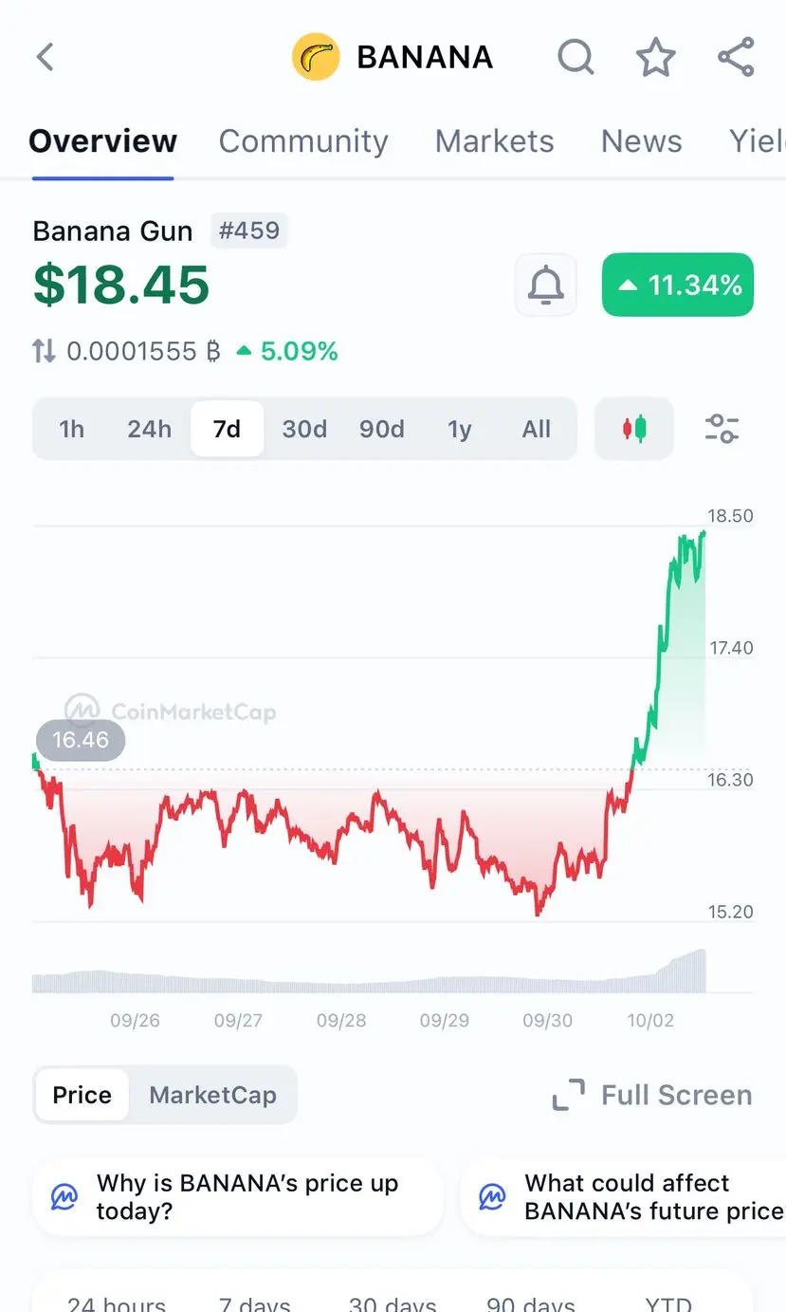Image resolution: width=786 pixels, height=1312 pixels.
Task: Tap the green 11.34% change button
Action: click(677, 285)
